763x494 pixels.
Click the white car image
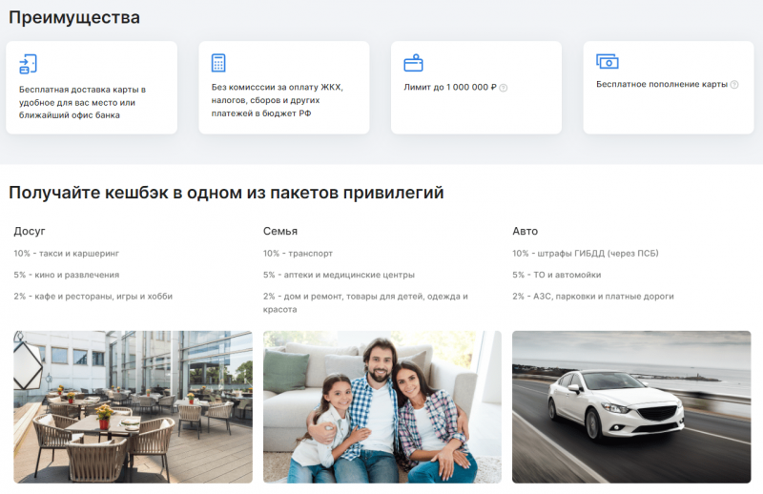pos(631,407)
